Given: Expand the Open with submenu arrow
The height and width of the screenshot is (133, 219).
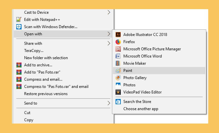Looking at the screenshot, I should click(109, 34).
